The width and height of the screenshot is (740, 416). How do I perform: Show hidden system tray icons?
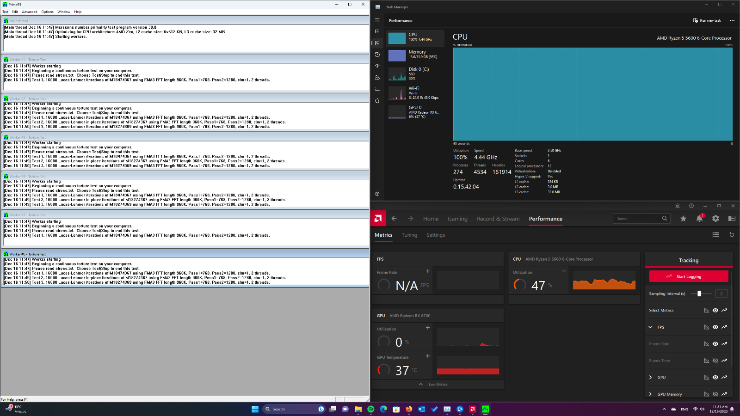click(x=664, y=409)
